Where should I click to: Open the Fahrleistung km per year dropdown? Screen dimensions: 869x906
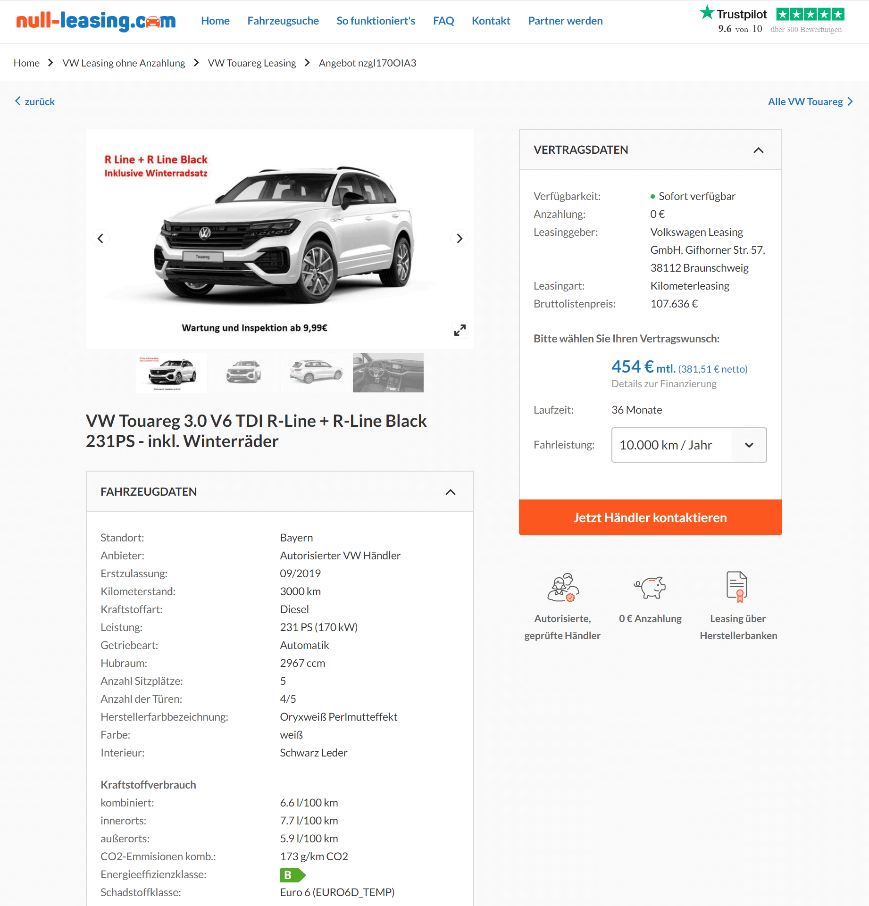coord(689,445)
